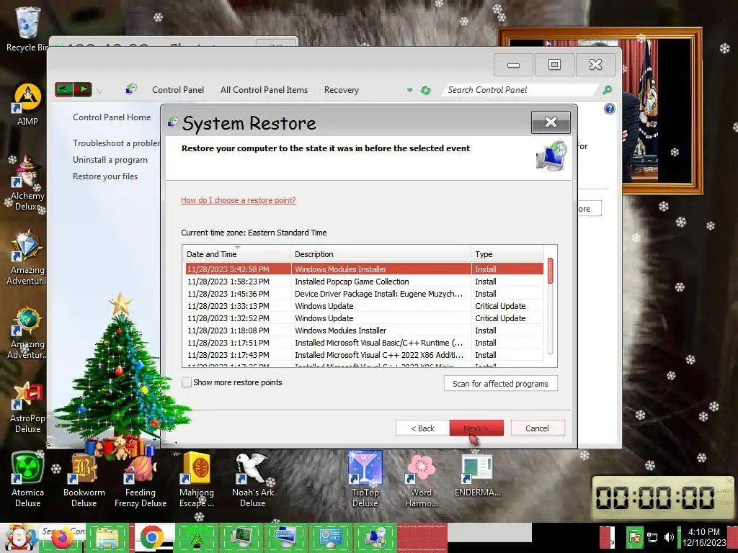
Task: Open Uninstall a program link
Action: click(x=110, y=160)
